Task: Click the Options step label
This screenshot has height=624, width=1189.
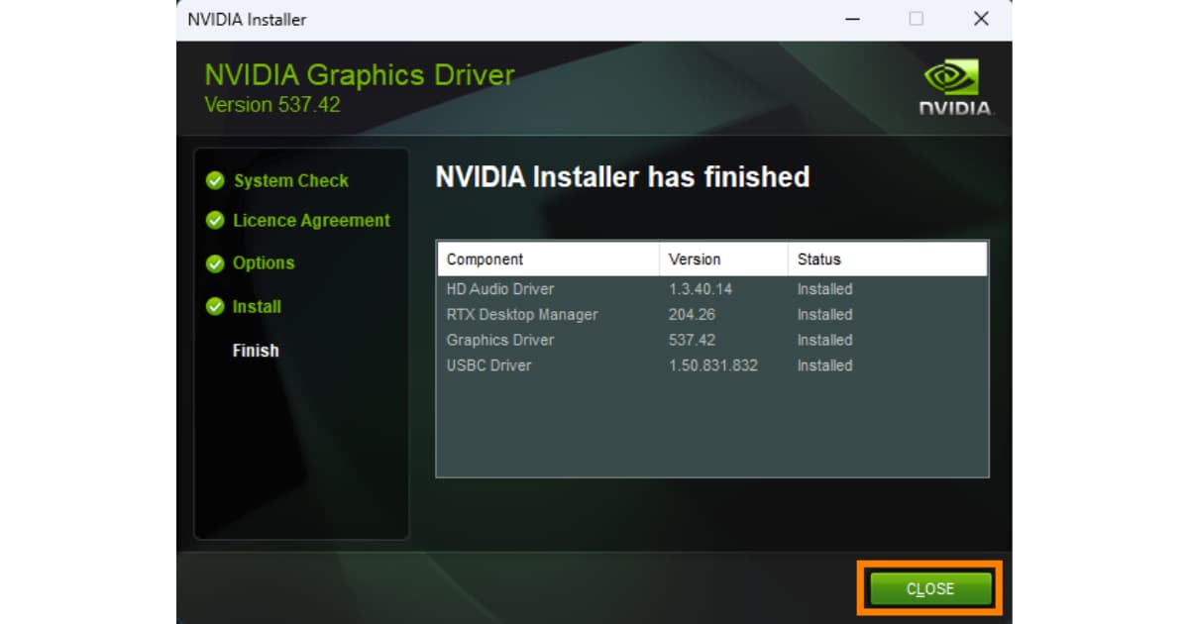Action: pyautogui.click(x=264, y=263)
